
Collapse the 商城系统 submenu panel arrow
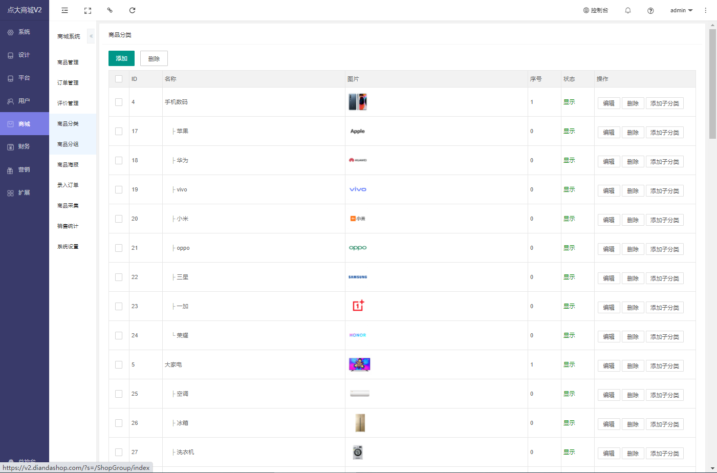[91, 36]
